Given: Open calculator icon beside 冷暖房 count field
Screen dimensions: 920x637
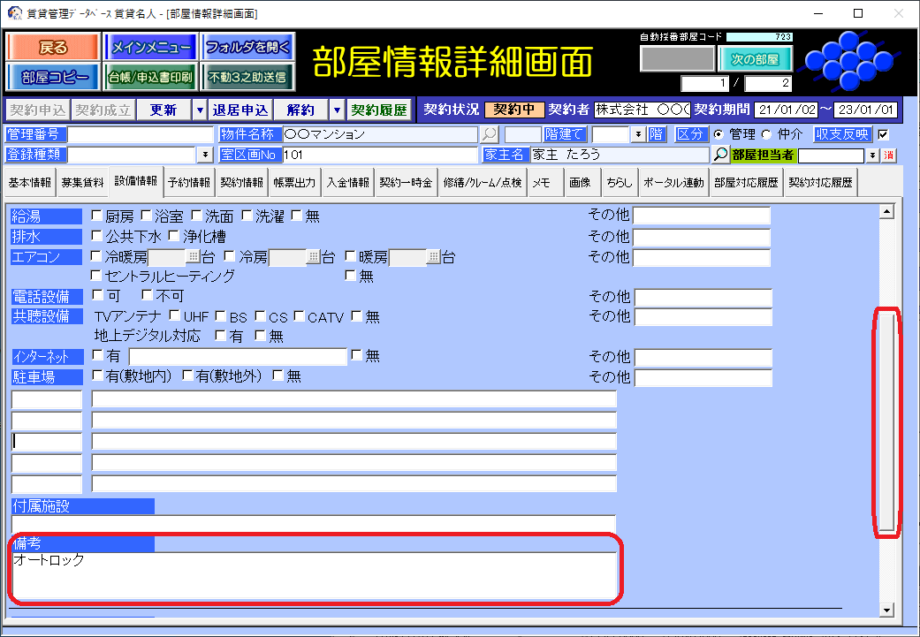Looking at the screenshot, I should [x=193, y=257].
